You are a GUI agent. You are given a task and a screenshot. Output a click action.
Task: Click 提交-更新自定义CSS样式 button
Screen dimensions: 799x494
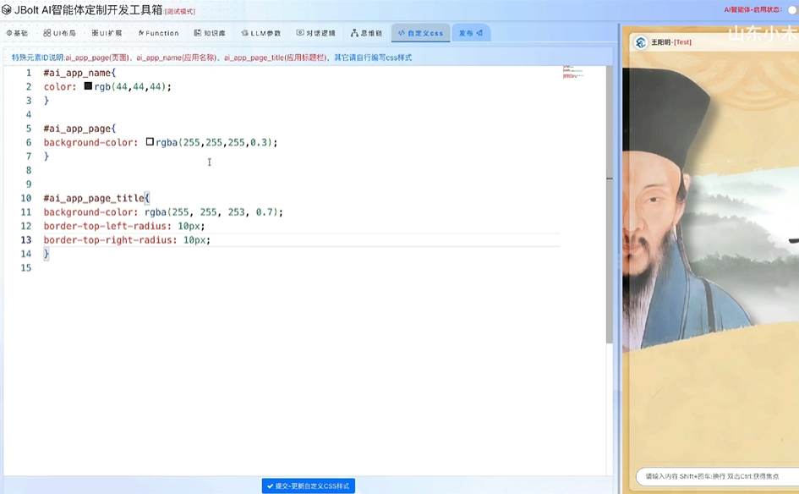(x=309, y=486)
